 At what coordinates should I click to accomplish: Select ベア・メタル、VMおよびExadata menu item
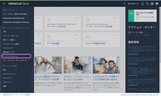tap(15, 14)
